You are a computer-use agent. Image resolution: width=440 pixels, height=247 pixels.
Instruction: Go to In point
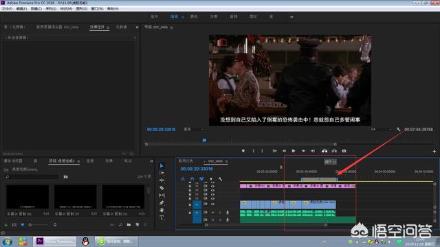click(x=275, y=151)
